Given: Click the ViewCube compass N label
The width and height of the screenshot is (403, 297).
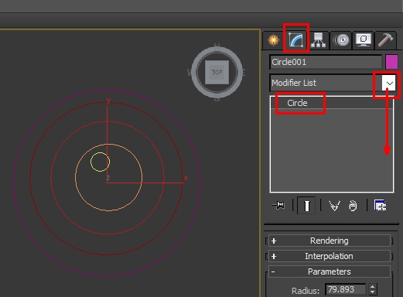Looking at the screenshot, I should [217, 47].
